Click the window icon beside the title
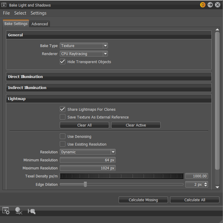Screen dimensions: 223x223 point(4,5)
